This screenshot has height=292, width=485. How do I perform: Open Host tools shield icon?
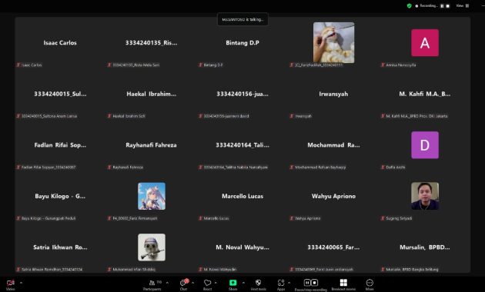coord(258,283)
